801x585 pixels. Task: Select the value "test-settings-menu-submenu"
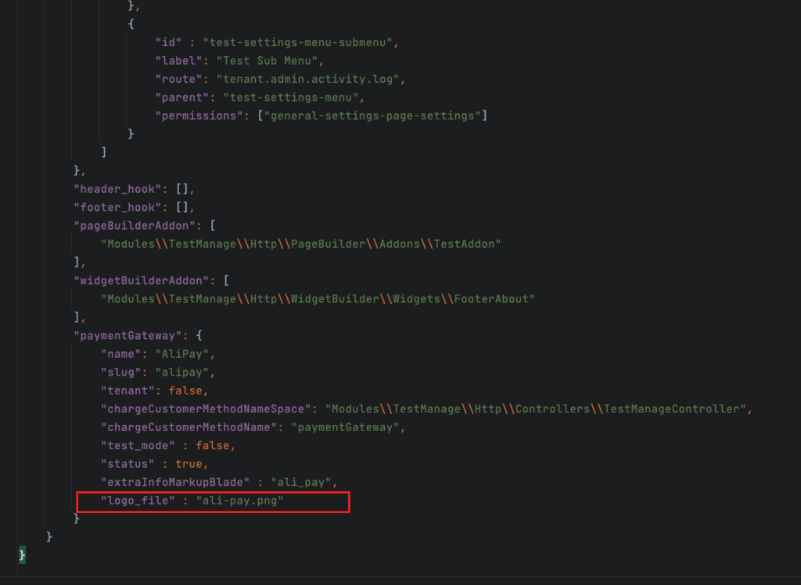pyautogui.click(x=298, y=42)
